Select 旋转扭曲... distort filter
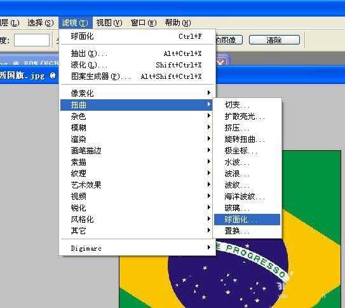Screen dimensions: 345x308 [247, 139]
